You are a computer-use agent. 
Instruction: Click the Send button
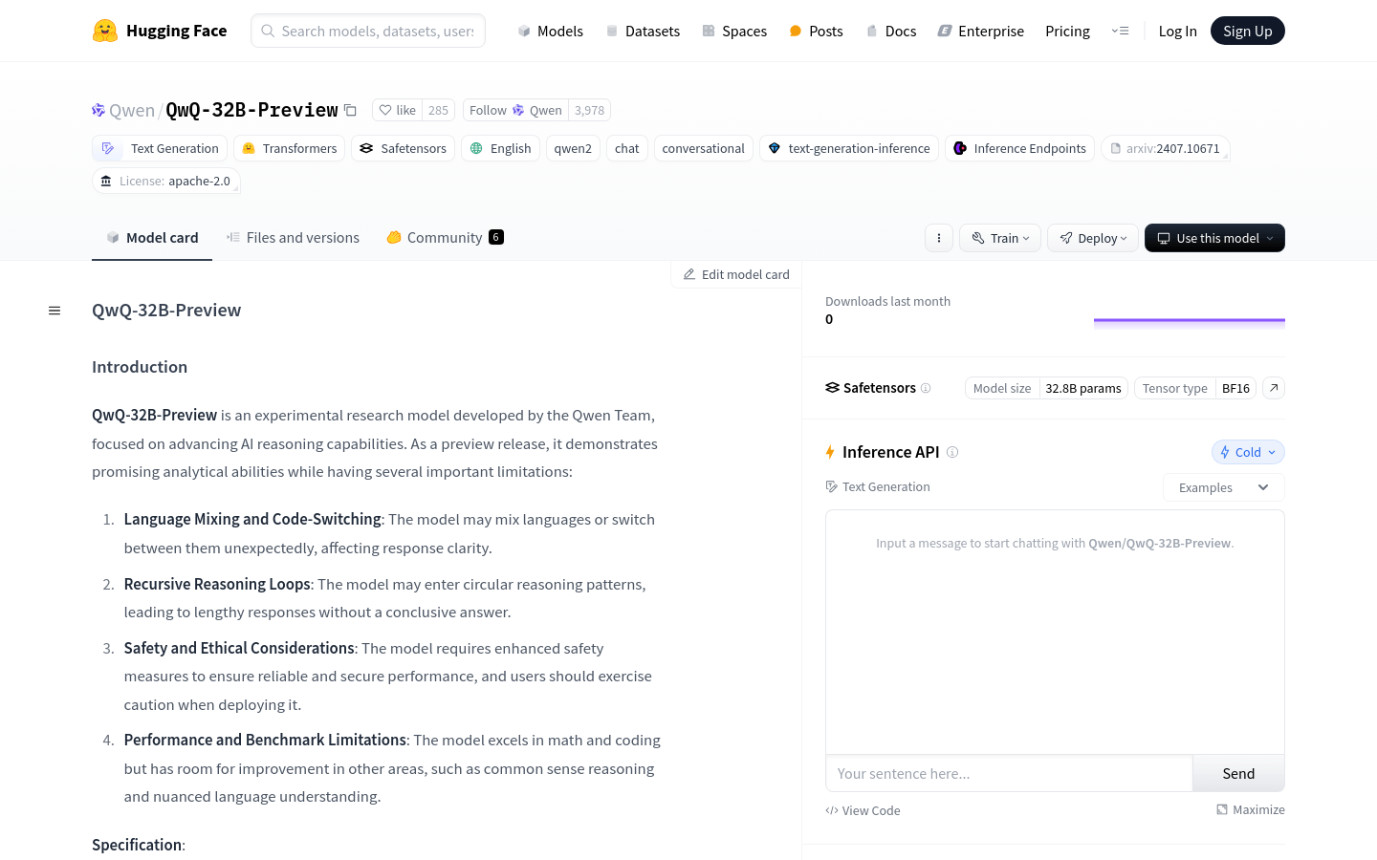point(1238,773)
